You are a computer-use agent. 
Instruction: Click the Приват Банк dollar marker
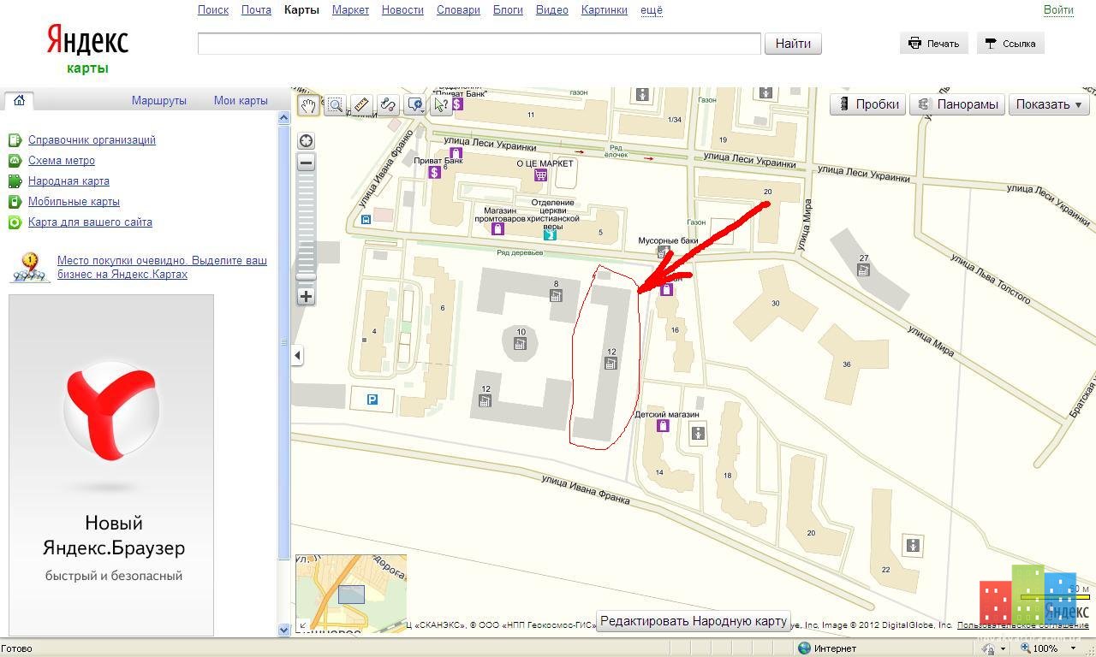[434, 172]
